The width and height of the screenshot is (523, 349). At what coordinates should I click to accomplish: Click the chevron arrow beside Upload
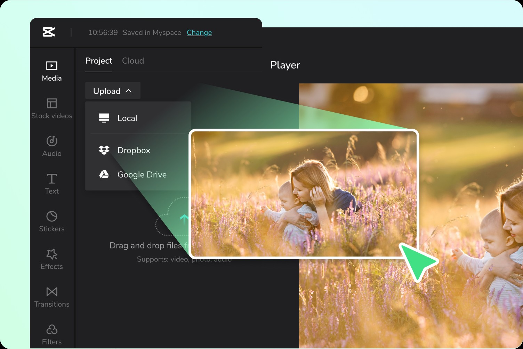[129, 91]
